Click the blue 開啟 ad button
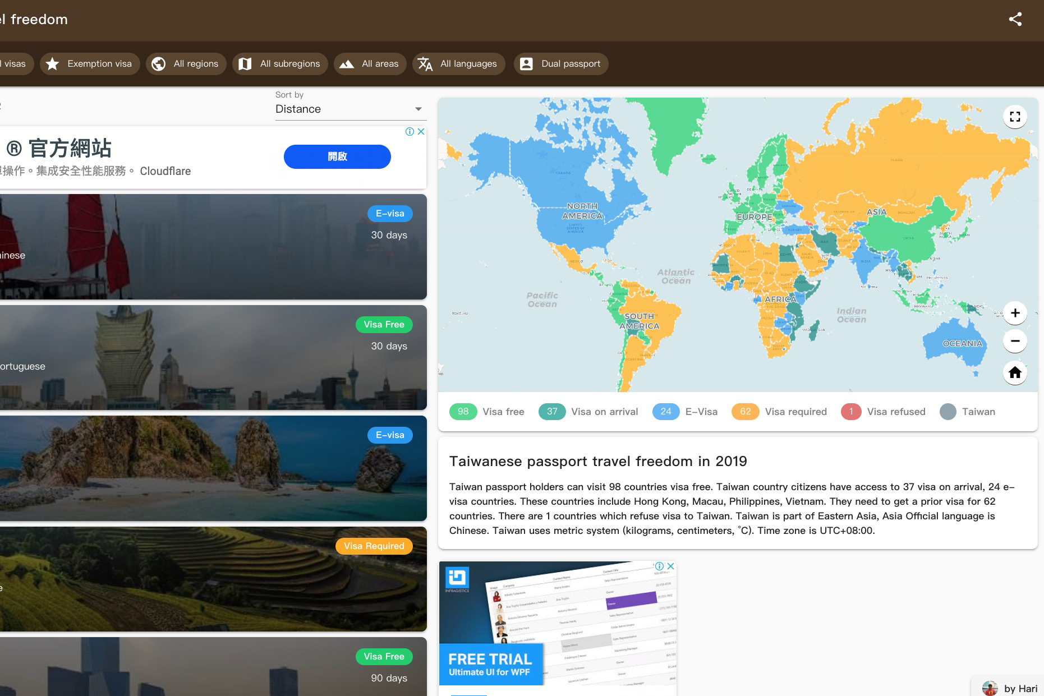Viewport: 1044px width, 696px height. [x=337, y=156]
